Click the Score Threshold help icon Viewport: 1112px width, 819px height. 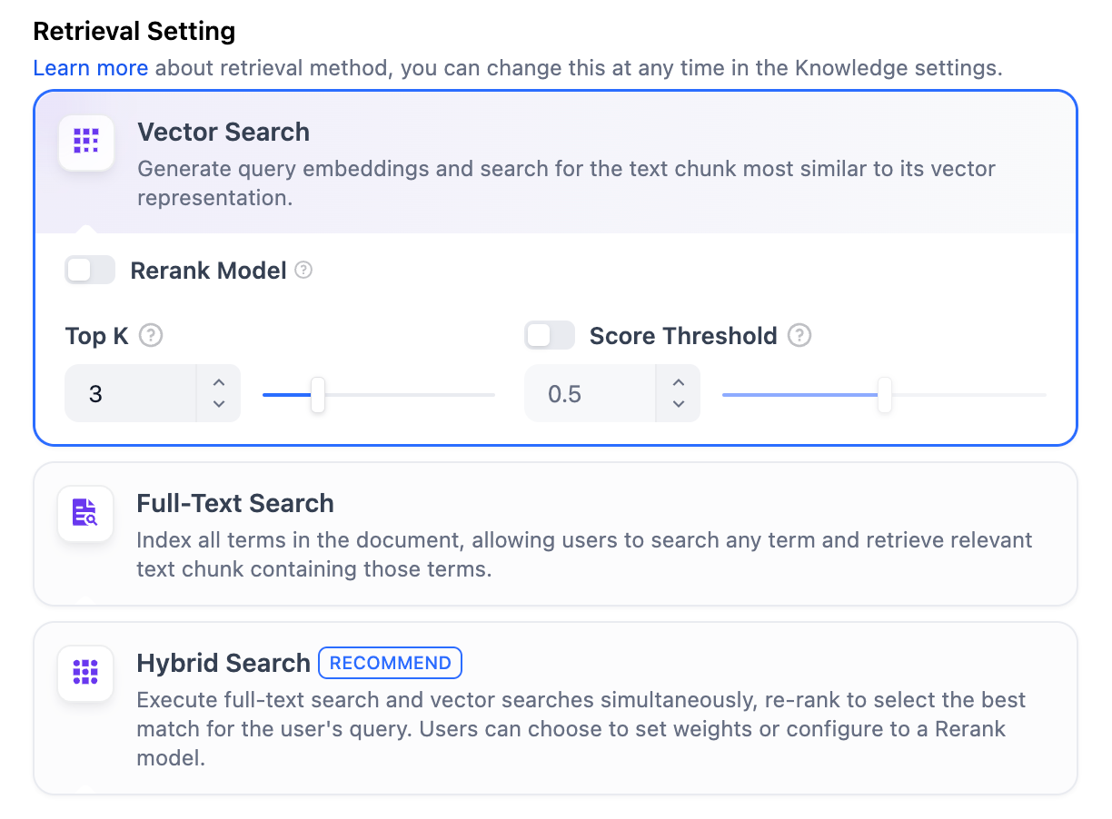coord(799,336)
